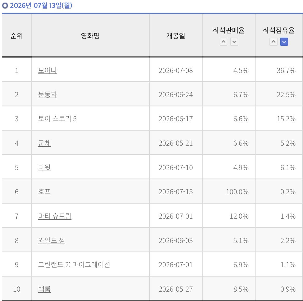303x301 pixels.
Task: Open the 눈동자 movie link
Action: [x=48, y=95]
